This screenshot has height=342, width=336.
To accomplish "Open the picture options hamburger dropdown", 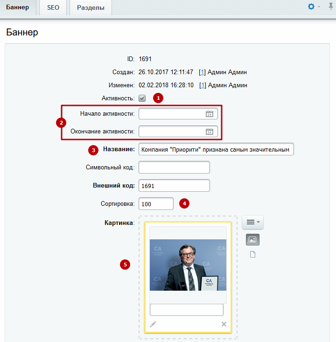I will click(252, 222).
